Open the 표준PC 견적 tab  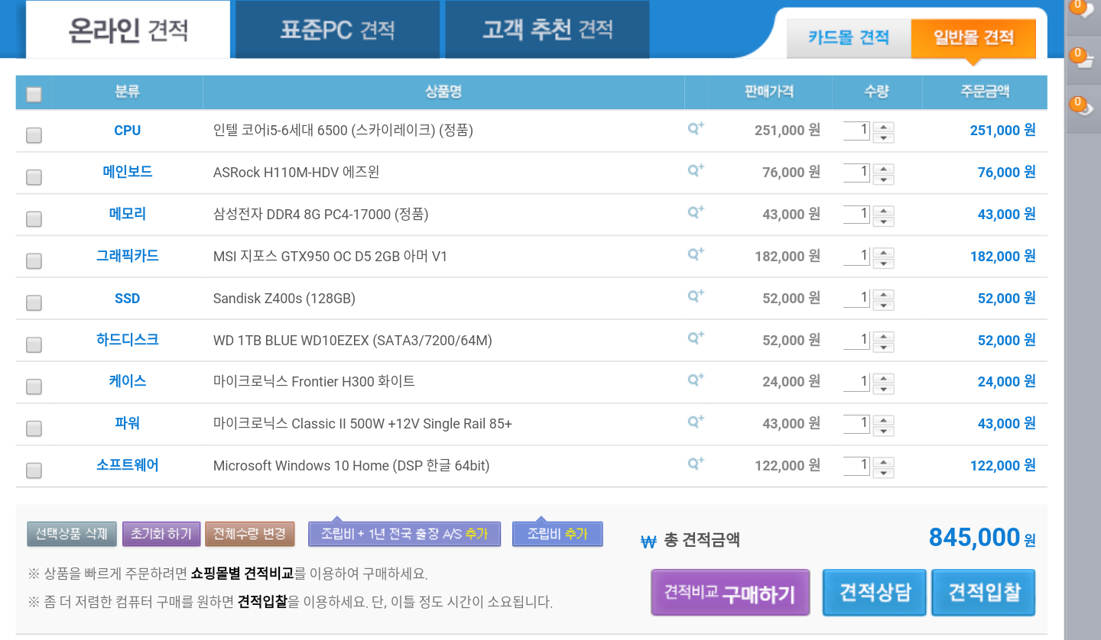(x=337, y=30)
